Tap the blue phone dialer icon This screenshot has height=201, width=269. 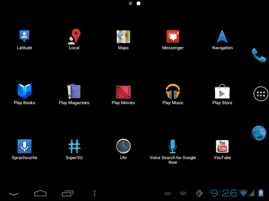259,55
